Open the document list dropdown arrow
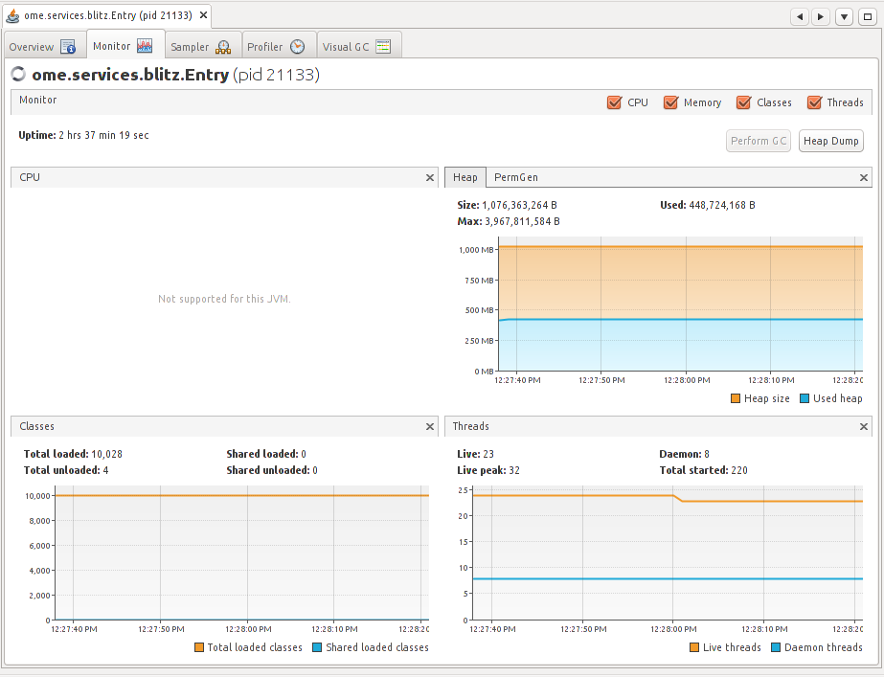 (x=844, y=16)
